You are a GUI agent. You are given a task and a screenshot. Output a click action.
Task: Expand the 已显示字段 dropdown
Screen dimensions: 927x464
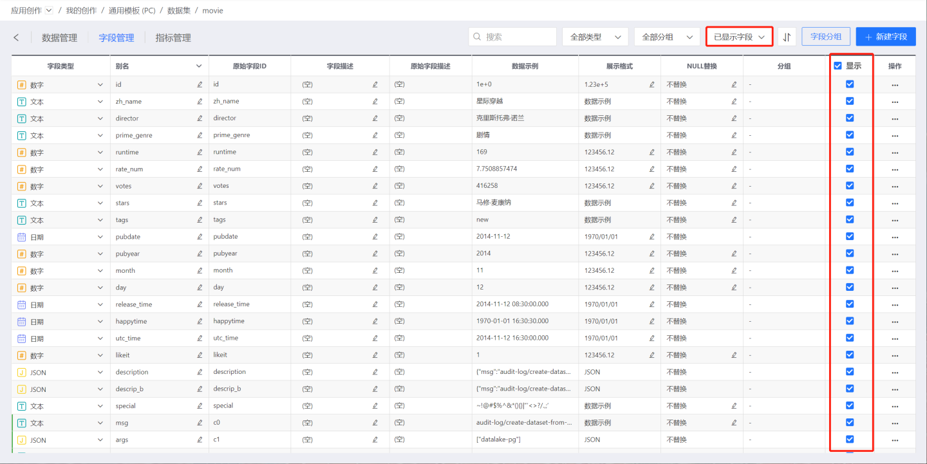pos(739,37)
